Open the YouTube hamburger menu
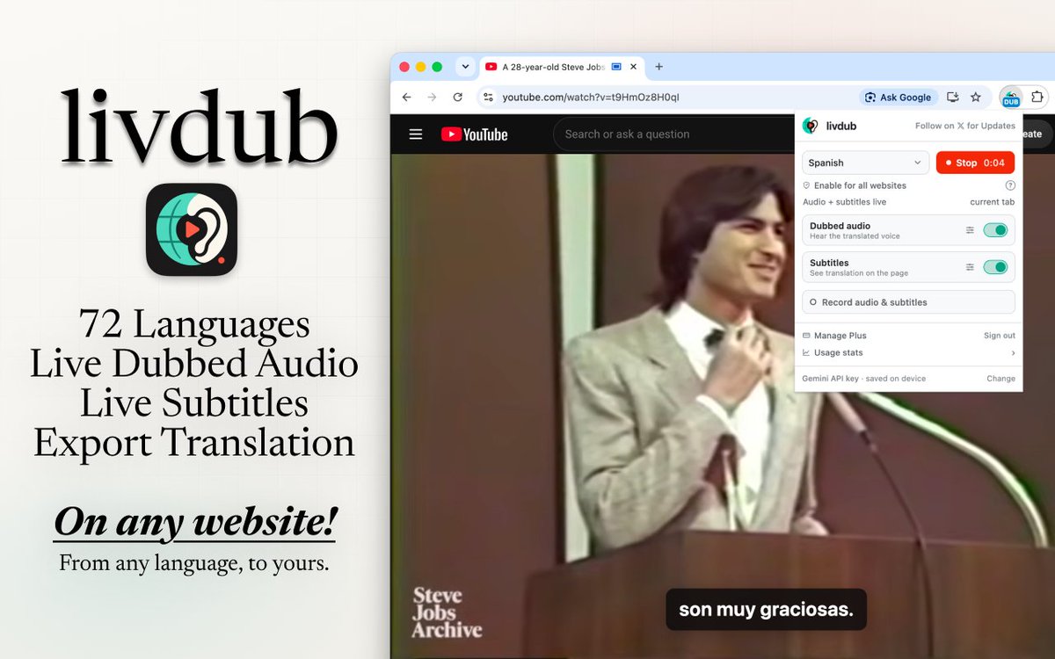The image size is (1055, 659). pyautogui.click(x=416, y=134)
